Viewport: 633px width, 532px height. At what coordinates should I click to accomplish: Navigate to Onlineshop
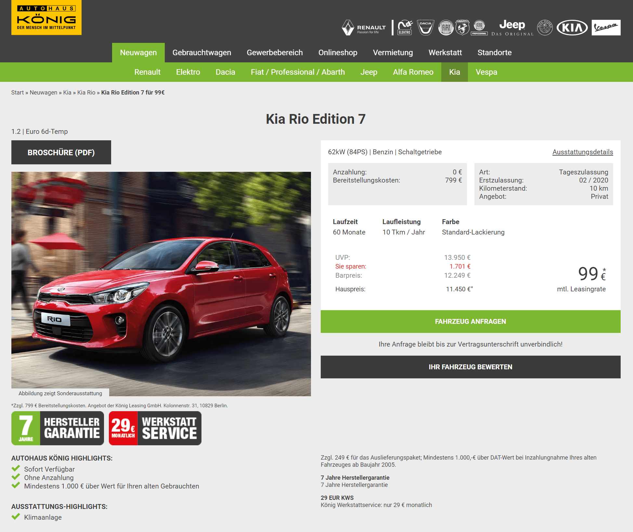pyautogui.click(x=338, y=53)
